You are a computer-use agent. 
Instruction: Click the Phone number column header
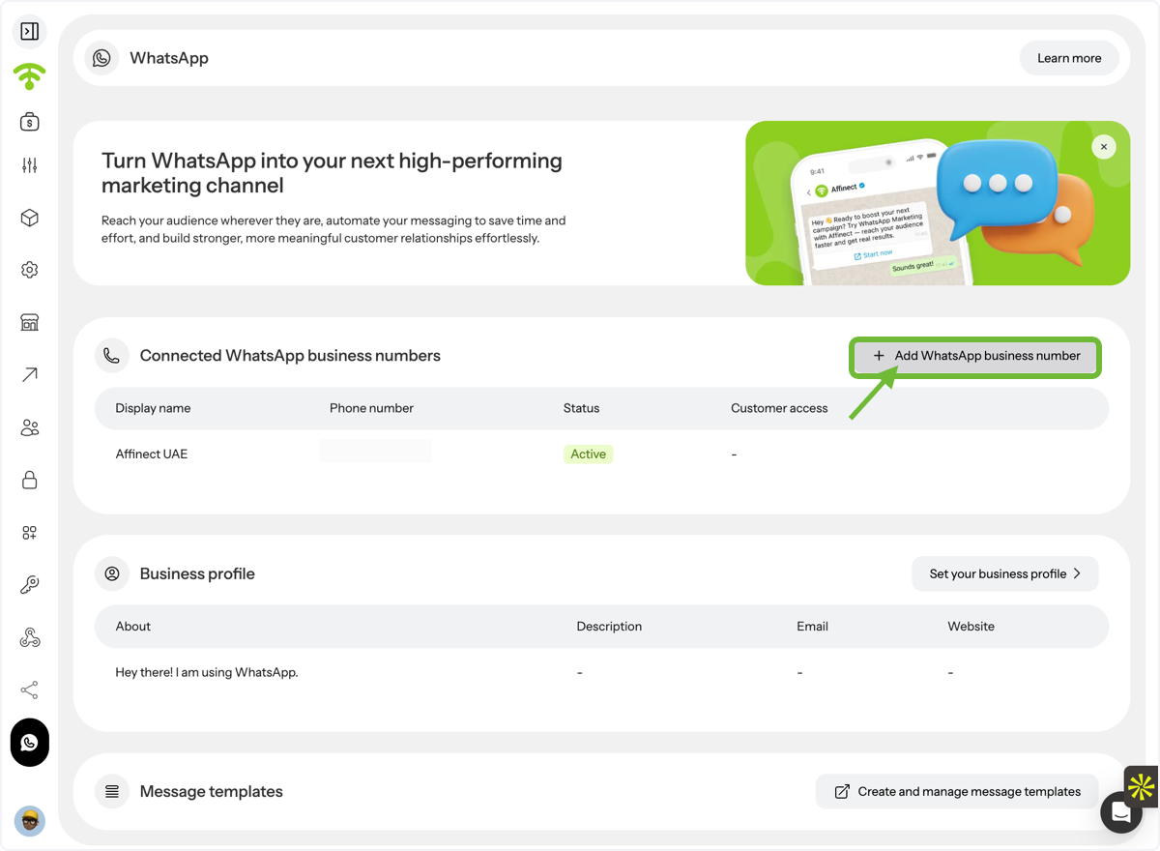click(371, 408)
